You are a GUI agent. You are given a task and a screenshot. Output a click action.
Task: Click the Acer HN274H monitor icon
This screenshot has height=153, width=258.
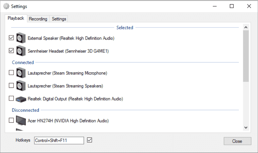21,120
